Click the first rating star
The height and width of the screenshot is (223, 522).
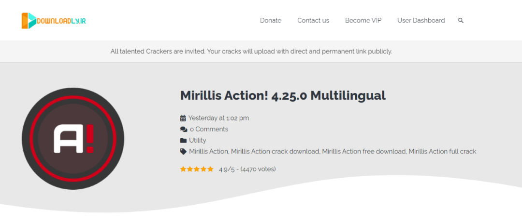[x=184, y=169]
